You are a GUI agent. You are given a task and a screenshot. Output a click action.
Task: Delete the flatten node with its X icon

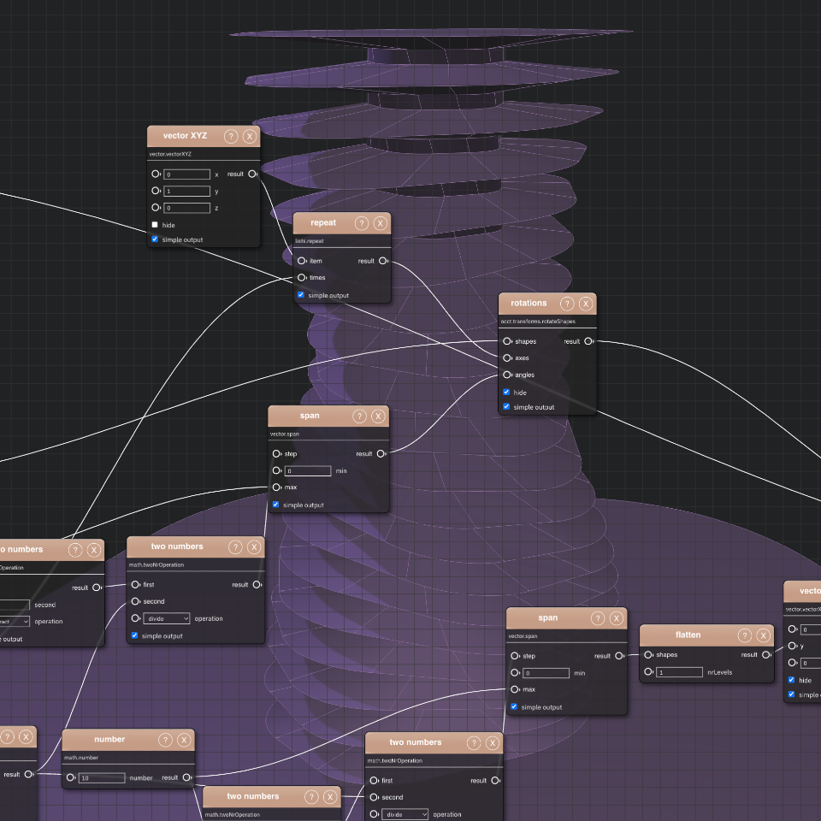click(x=764, y=635)
